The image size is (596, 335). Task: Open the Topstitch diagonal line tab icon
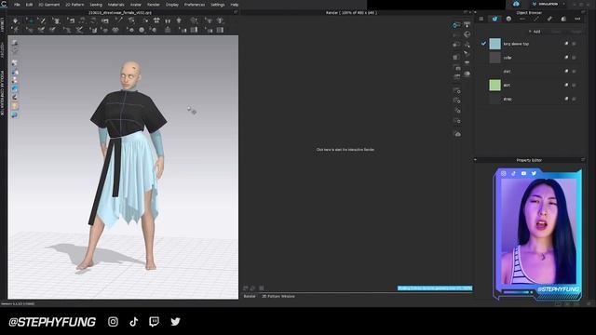click(536, 19)
